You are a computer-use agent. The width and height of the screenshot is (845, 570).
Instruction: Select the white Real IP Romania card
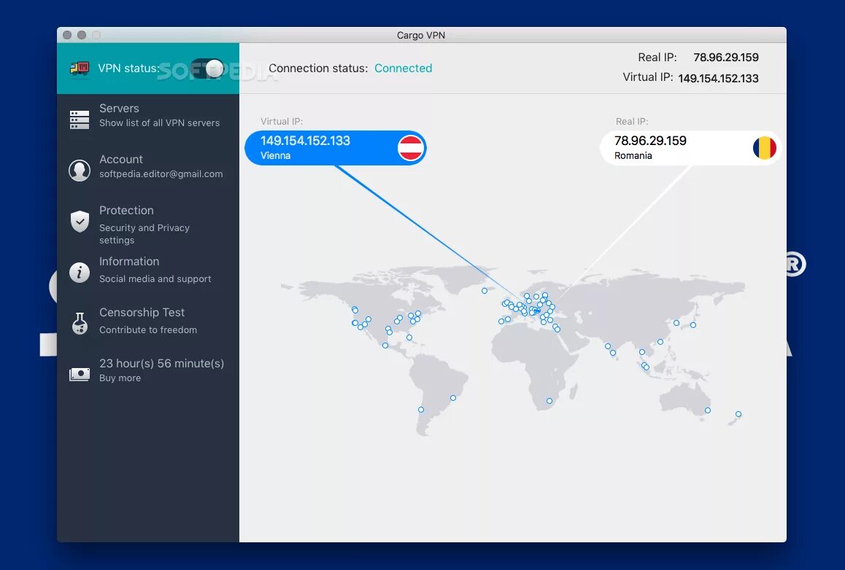coord(690,148)
